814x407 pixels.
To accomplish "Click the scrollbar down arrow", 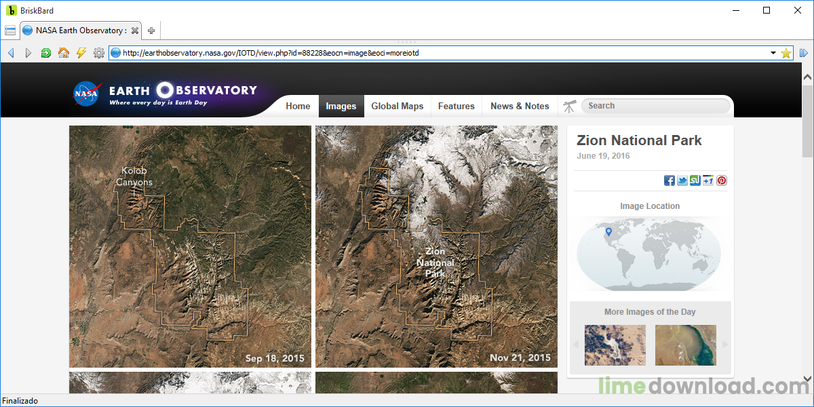I will (808, 379).
